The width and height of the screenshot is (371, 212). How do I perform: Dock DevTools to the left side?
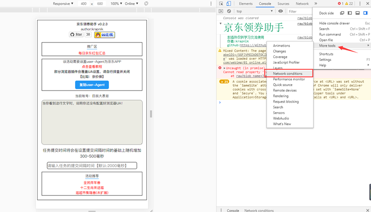pyautogui.click(x=350, y=13)
